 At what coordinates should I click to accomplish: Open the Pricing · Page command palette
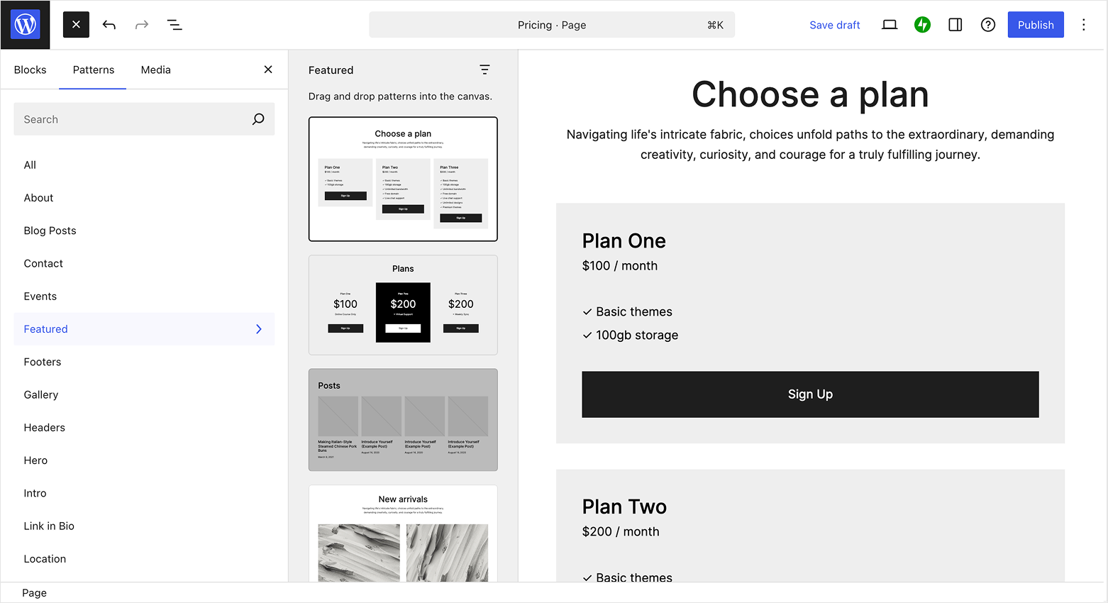pyautogui.click(x=552, y=25)
